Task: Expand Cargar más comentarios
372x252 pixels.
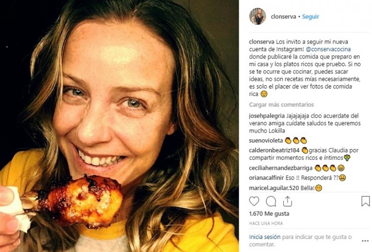Action: pyautogui.click(x=281, y=104)
